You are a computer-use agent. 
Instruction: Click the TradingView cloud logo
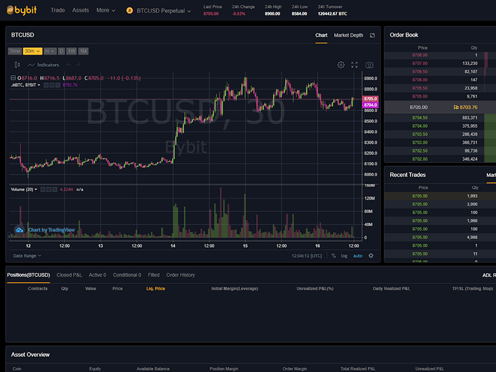19,230
